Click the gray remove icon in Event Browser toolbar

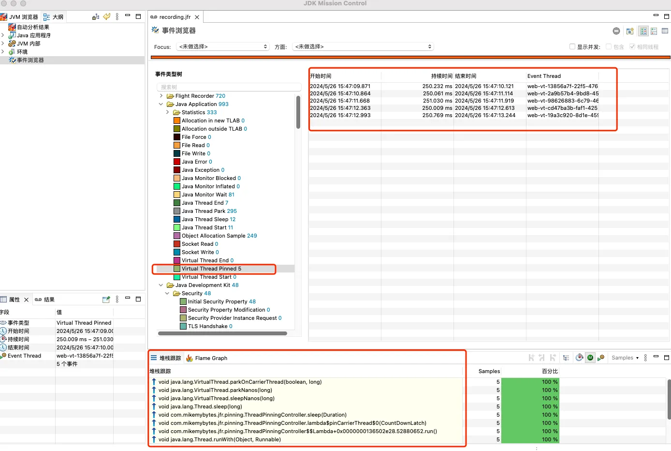pyautogui.click(x=616, y=31)
